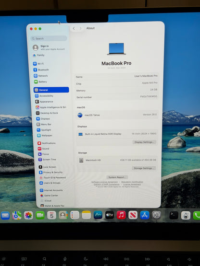Open Apple Intelligence & Siri settings
Viewport: 200px width, 266px height.
51,107
